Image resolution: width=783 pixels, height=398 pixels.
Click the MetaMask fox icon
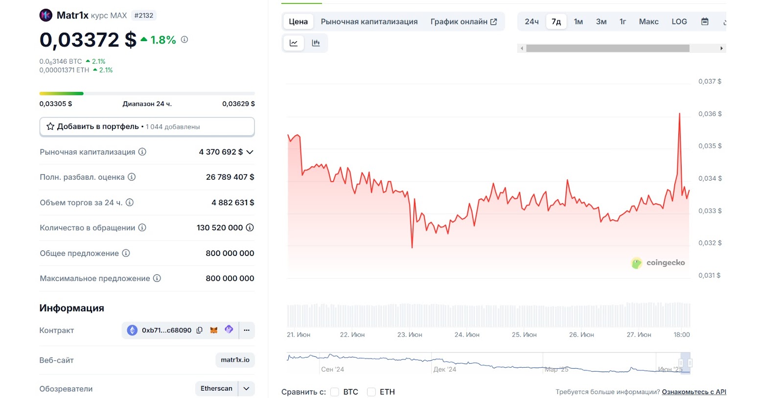pyautogui.click(x=214, y=330)
